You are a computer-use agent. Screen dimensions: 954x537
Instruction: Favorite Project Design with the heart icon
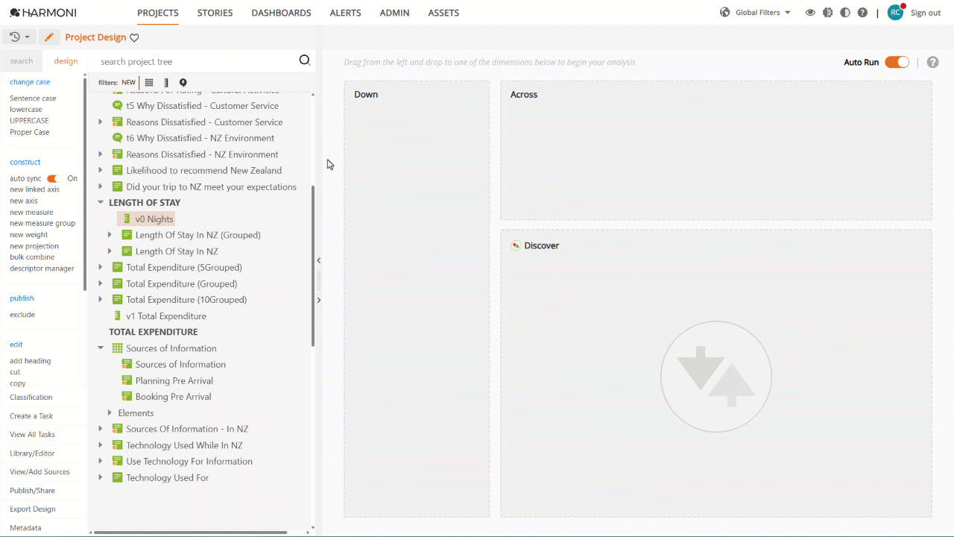pos(134,38)
